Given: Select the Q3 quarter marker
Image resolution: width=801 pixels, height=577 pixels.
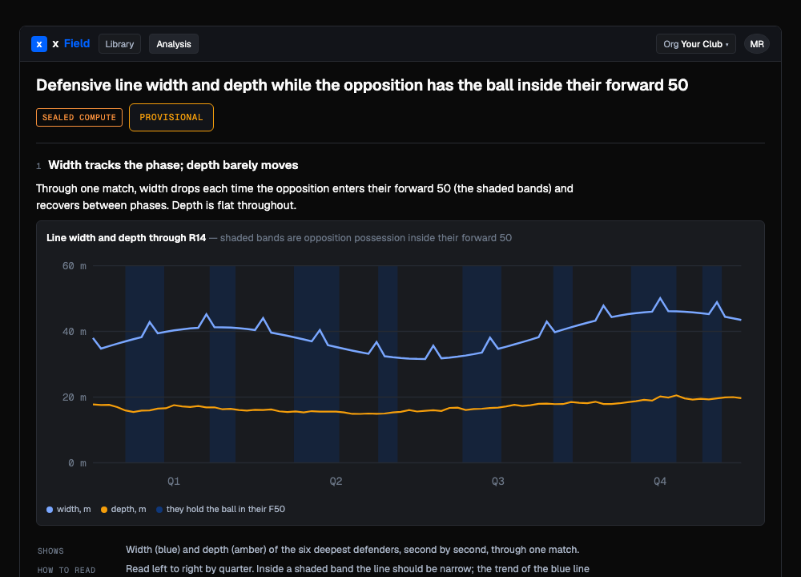Looking at the screenshot, I should 498,482.
